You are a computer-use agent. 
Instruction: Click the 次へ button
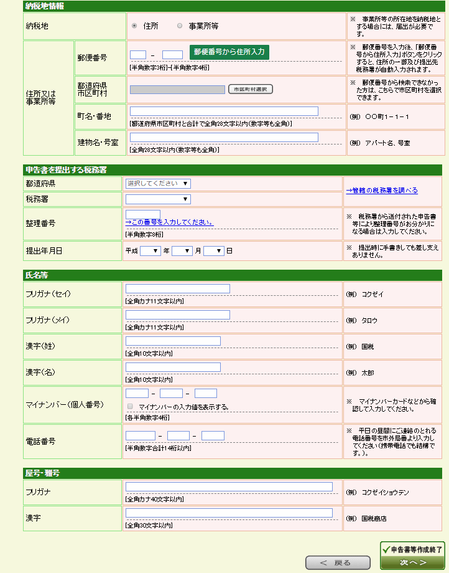pos(412,562)
